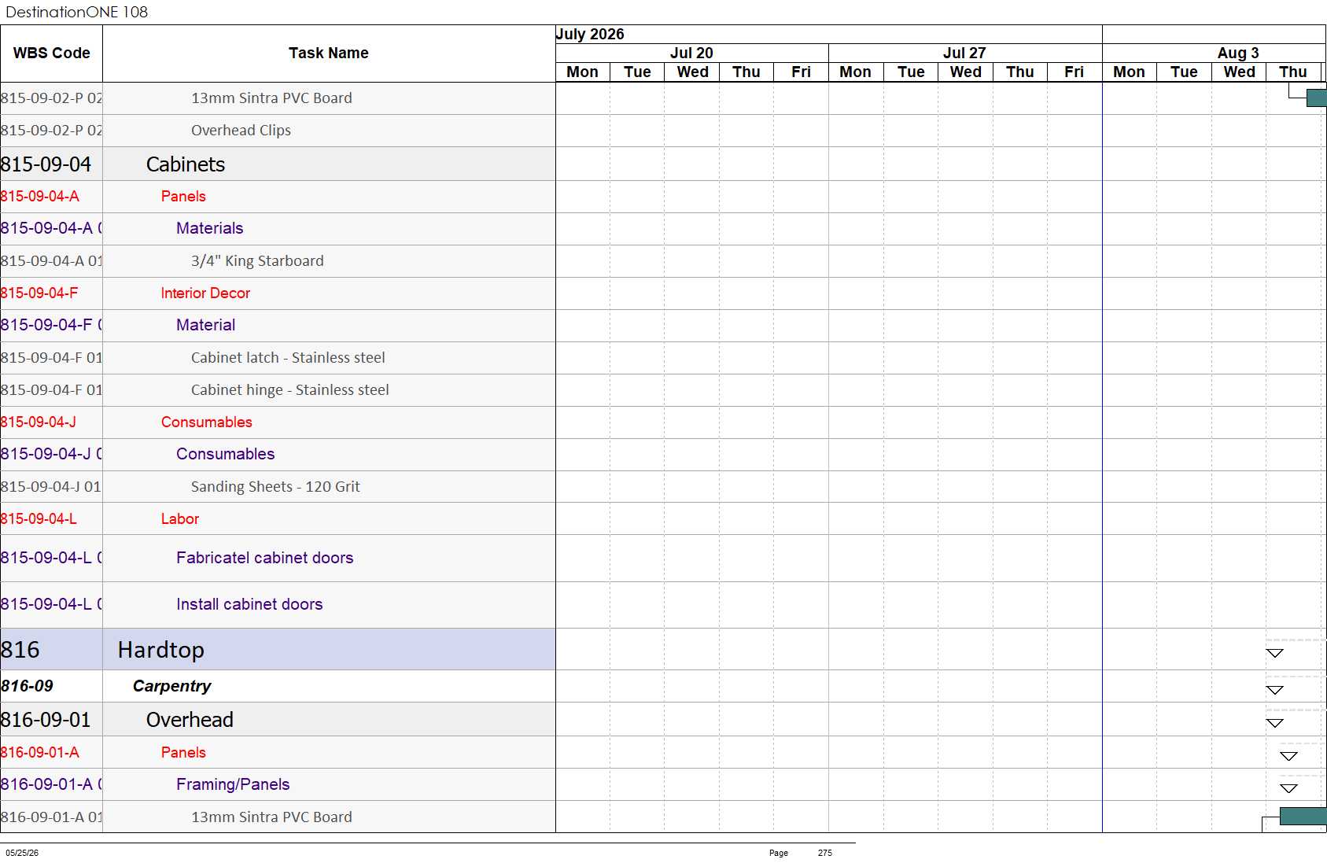Select Panels task under Overhead 816-09-01-A
Viewport: 1327px width, 863px height.
[183, 752]
